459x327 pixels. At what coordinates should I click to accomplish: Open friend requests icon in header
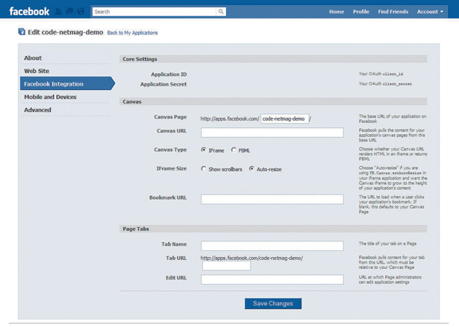[58, 11]
